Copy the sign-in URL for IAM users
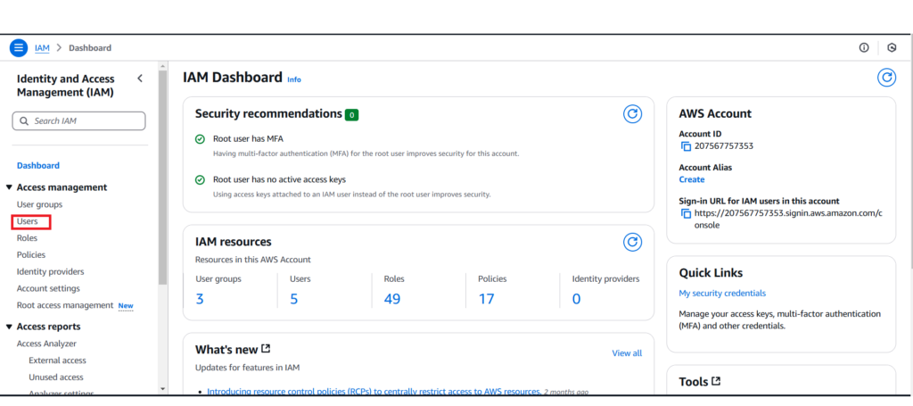Viewport: 913px width, 406px height. point(686,214)
